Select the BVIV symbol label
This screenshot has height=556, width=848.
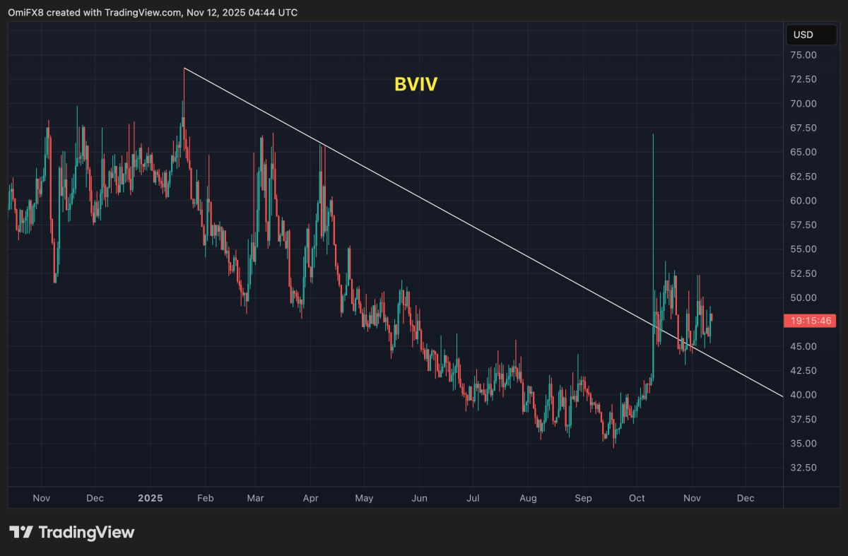point(415,83)
